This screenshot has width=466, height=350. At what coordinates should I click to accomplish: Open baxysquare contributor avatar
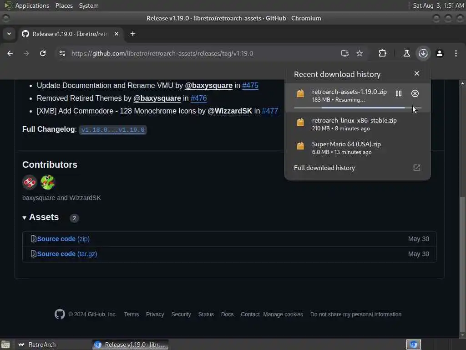pos(30,182)
